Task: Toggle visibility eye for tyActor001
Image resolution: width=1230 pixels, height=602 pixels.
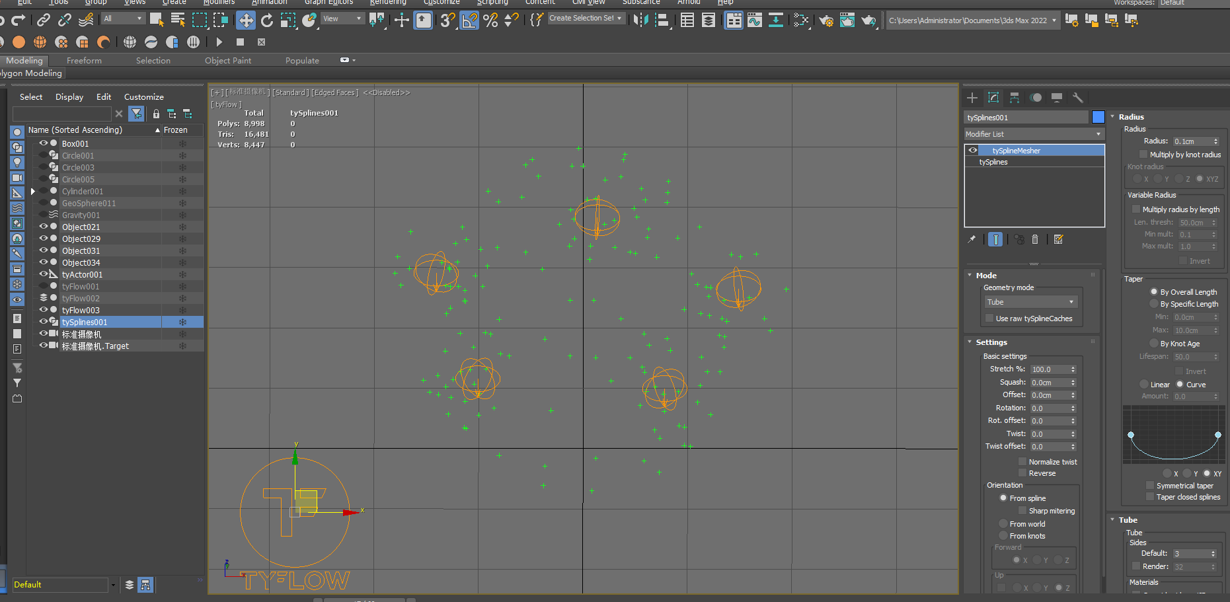Action: pos(44,274)
